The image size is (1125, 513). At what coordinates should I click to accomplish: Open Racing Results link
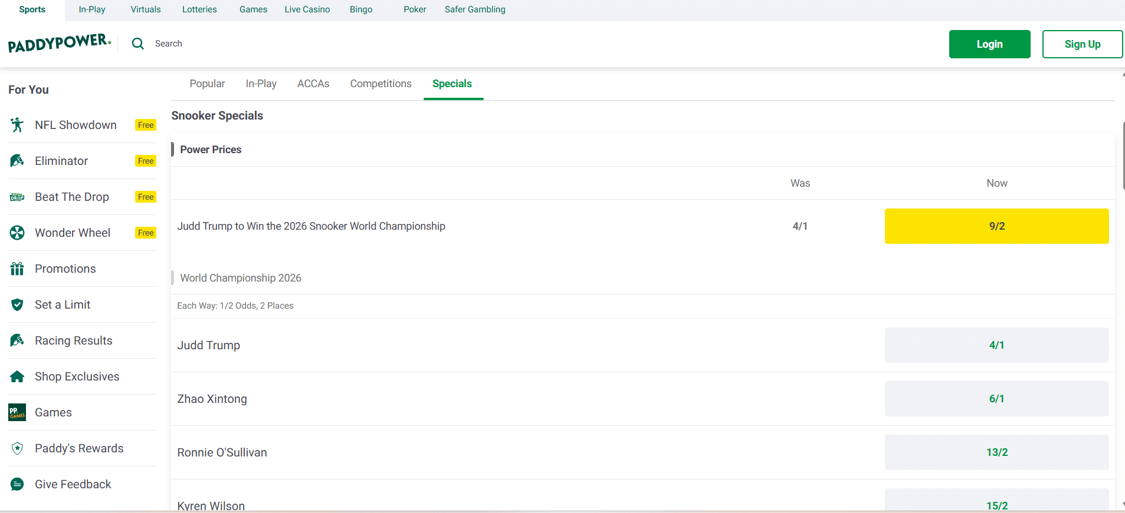pyautogui.click(x=83, y=340)
